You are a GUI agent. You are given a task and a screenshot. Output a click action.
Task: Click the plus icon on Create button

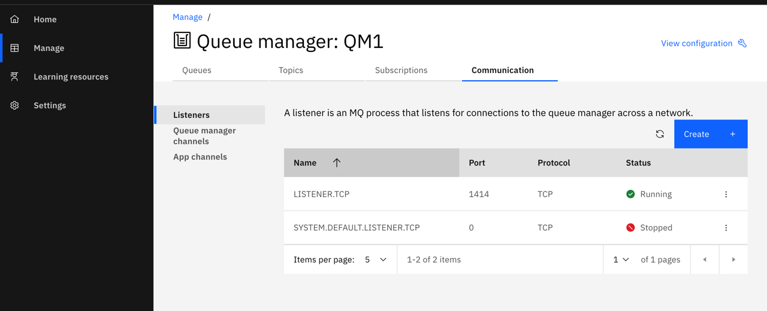click(x=732, y=134)
